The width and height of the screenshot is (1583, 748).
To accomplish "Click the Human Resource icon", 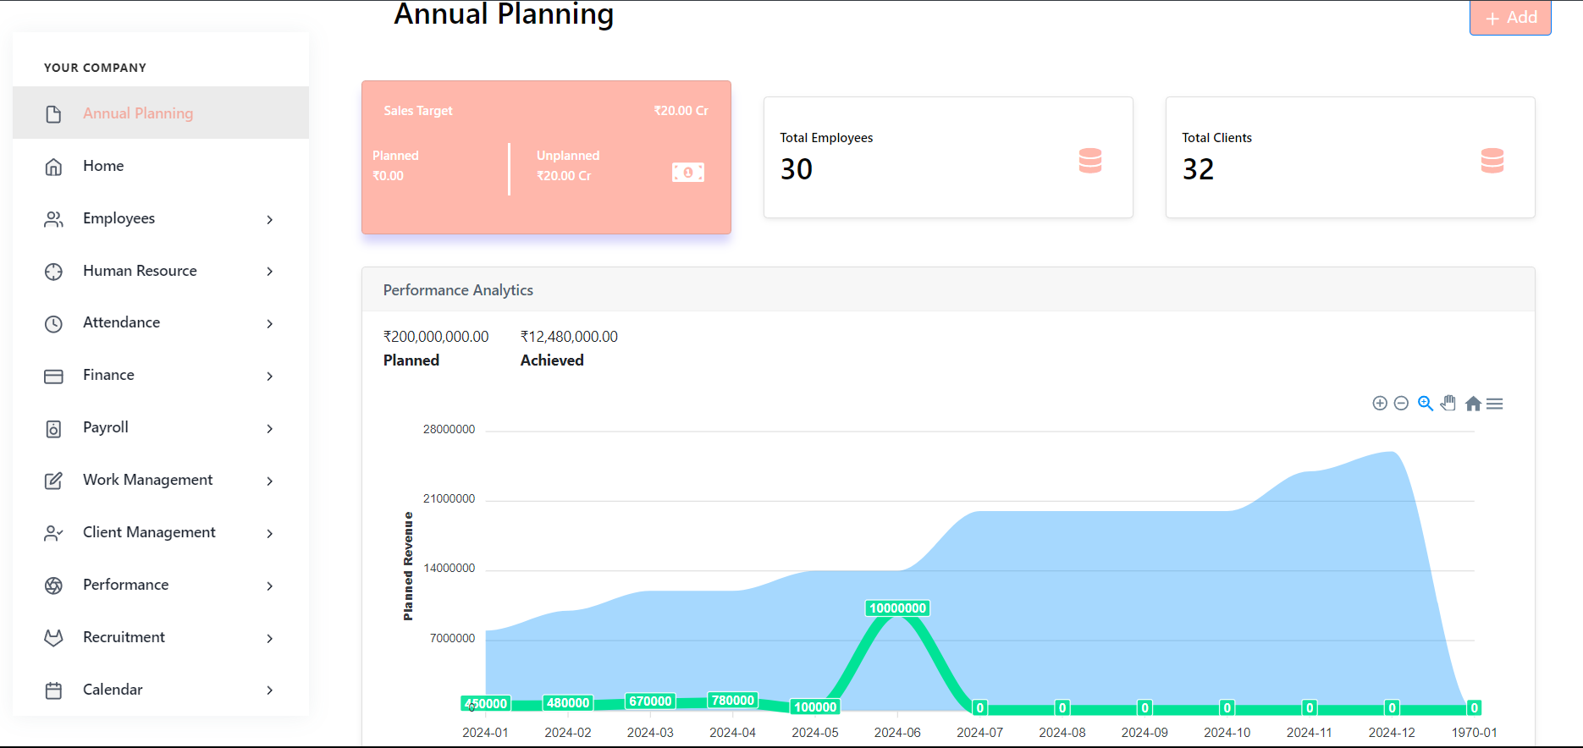I will tap(53, 272).
